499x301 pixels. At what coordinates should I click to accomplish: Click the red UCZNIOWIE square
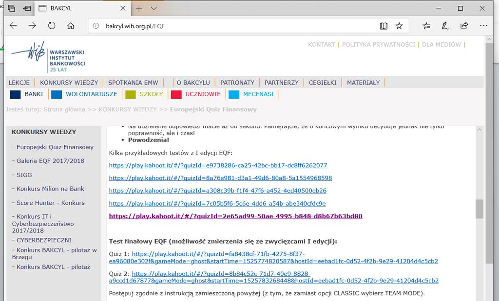coord(176,94)
